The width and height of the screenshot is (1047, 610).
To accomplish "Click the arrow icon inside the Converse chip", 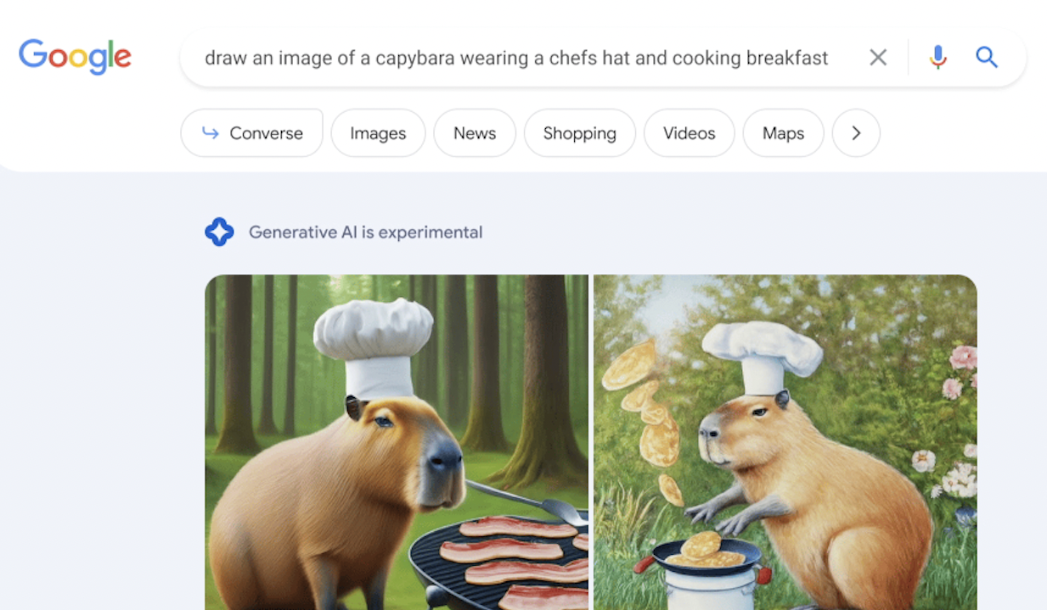I will click(x=210, y=132).
